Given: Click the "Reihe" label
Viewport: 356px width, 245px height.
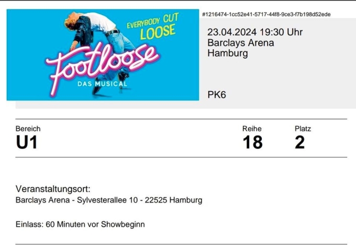Looking at the screenshot, I should coord(252,129).
